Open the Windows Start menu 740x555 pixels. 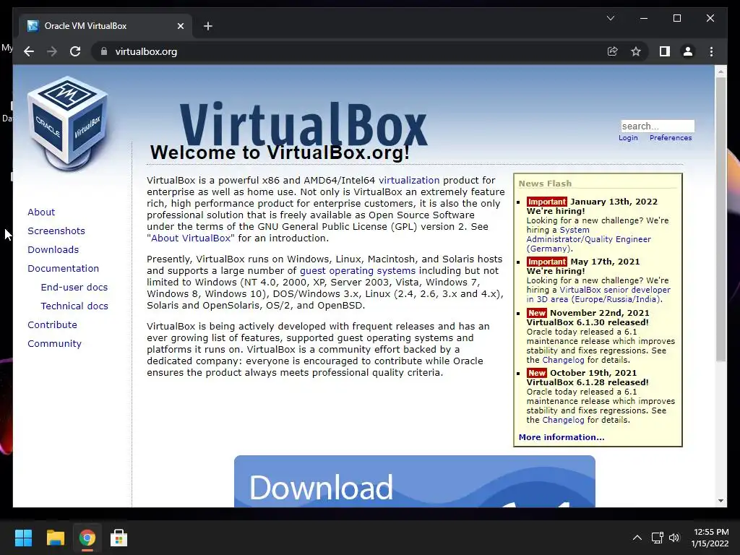(23, 538)
